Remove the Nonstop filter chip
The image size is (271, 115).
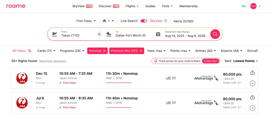[x=104, y=51]
